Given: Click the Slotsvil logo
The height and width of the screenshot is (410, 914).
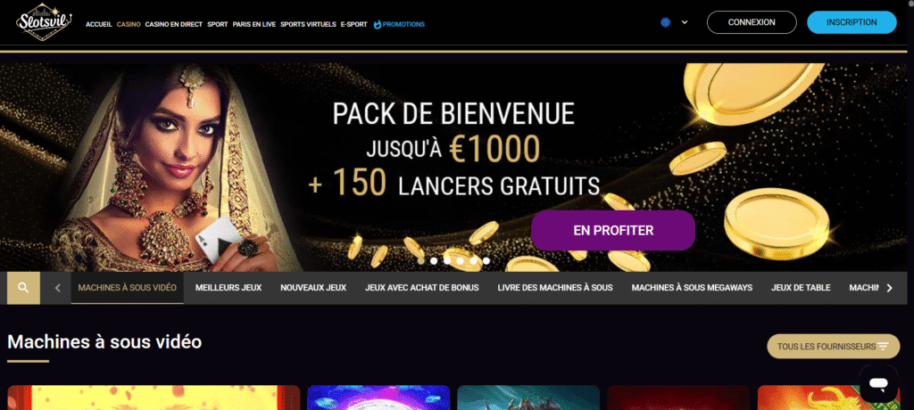Looking at the screenshot, I should (x=43, y=22).
